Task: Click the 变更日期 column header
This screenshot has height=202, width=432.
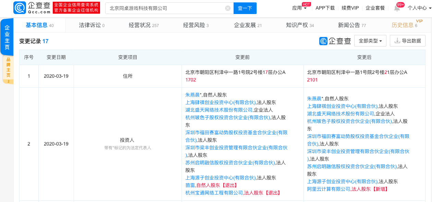Action: coord(56,58)
